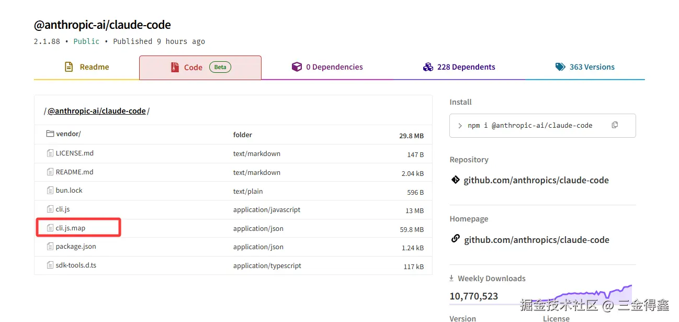Image resolution: width=679 pixels, height=322 pixels.
Task: Click the README.md file icon
Action: click(x=50, y=172)
